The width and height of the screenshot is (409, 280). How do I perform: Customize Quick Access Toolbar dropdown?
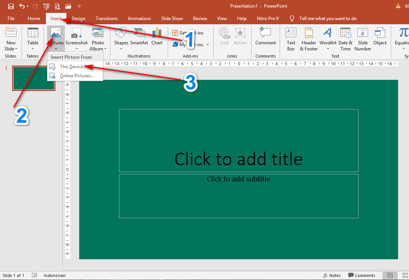pyautogui.click(x=79, y=6)
